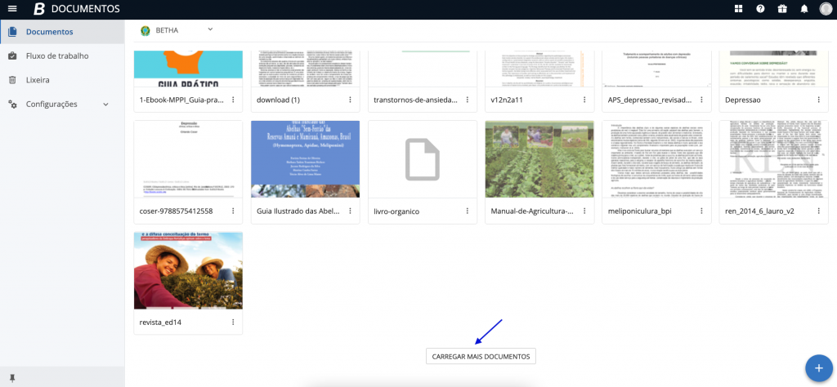
Task: Open options menu for revista_ed14
Action: pyautogui.click(x=233, y=322)
